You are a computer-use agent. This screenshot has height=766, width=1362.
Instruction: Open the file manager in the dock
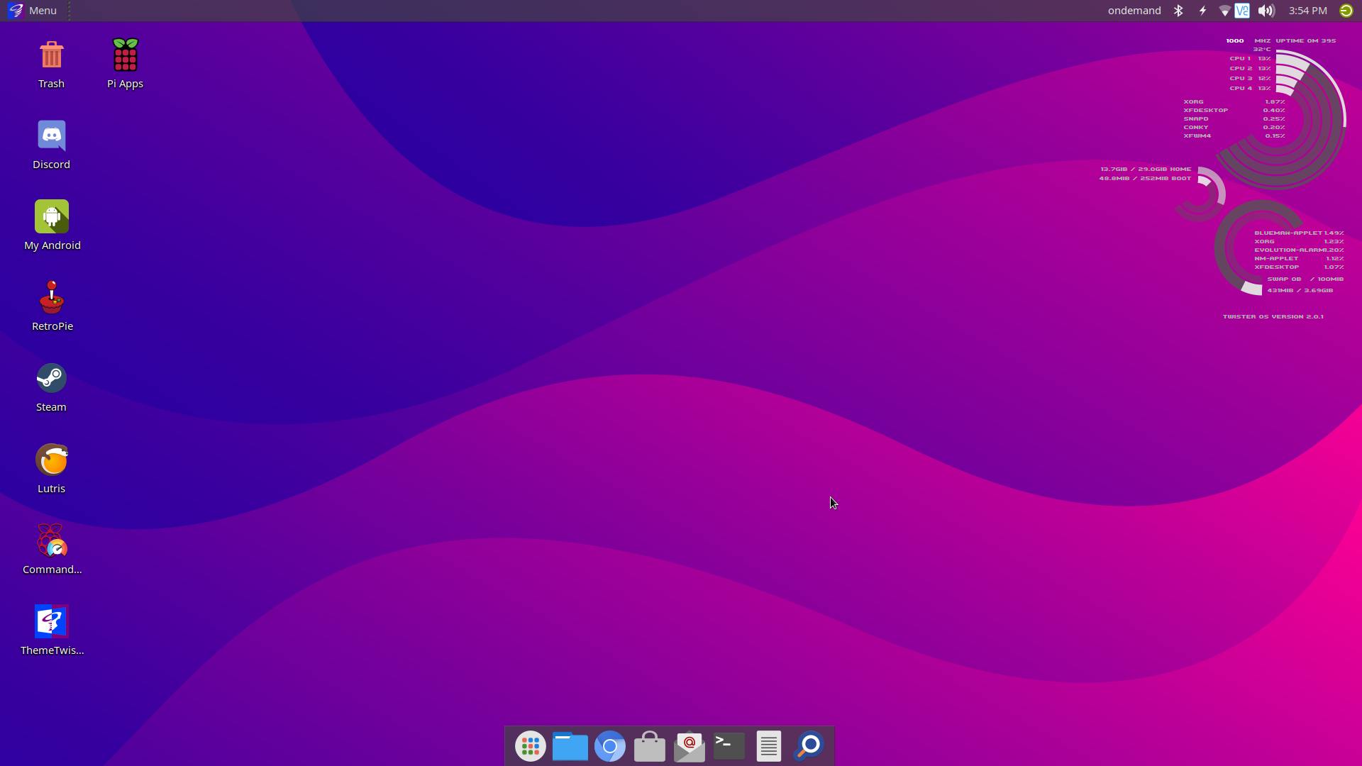[570, 745]
